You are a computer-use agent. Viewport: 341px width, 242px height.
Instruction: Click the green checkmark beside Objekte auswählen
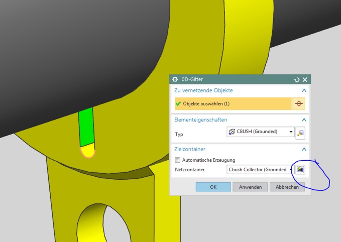(178, 104)
